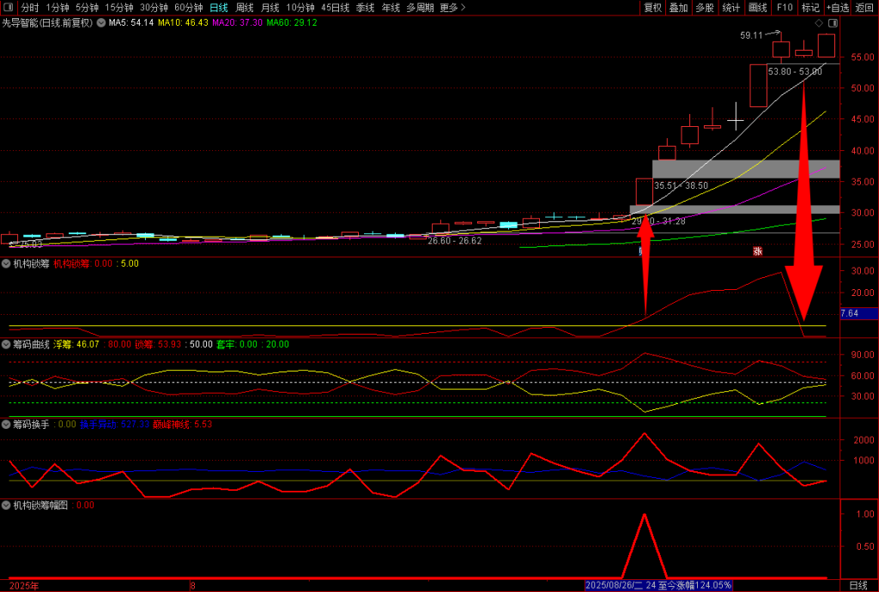Expand 更多 for more period options
Screen dimensions: 879x592
(452, 8)
